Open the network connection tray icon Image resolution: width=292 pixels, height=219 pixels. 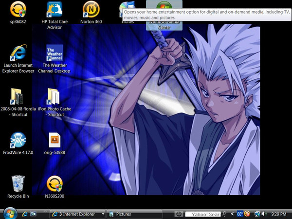click(257, 214)
